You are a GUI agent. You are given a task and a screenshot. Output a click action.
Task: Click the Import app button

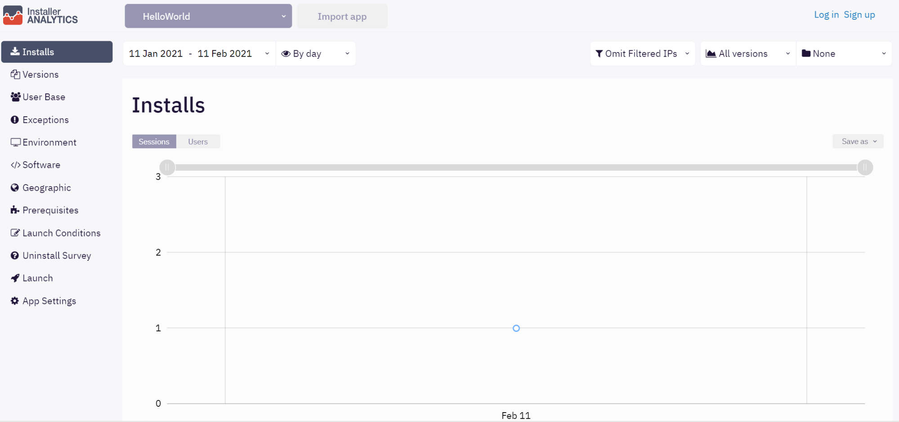click(x=342, y=16)
